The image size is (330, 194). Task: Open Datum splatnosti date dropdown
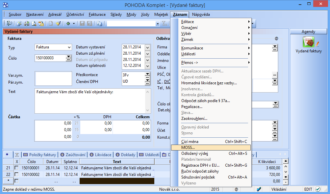pyautogui.click(x=147, y=66)
